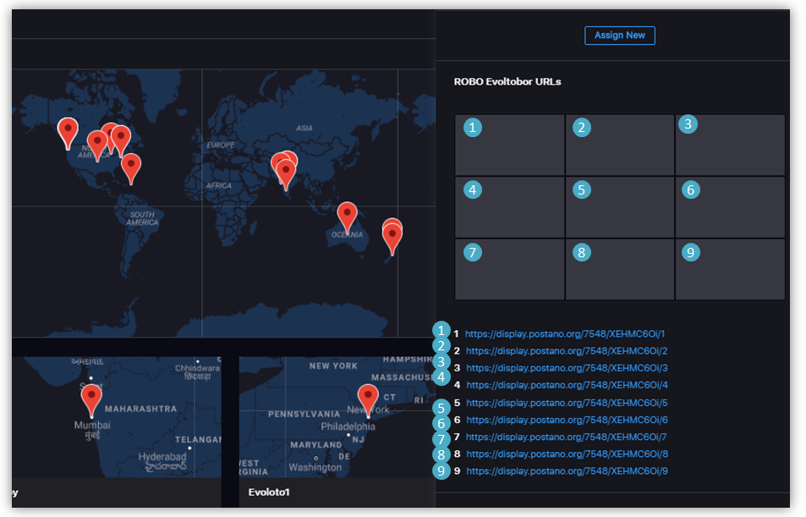Follow the display URL ending in /4
This screenshot has height=517, width=806.
[567, 385]
